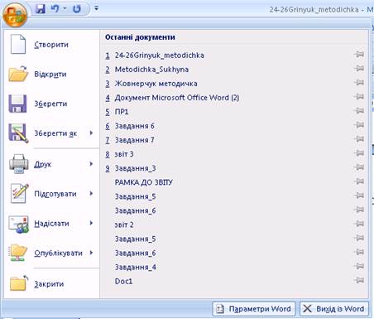Click the blank page icon for Створити

[18, 44]
